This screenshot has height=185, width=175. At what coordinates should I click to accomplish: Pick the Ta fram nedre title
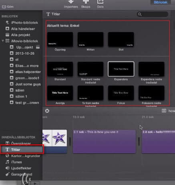(x=91, y=93)
